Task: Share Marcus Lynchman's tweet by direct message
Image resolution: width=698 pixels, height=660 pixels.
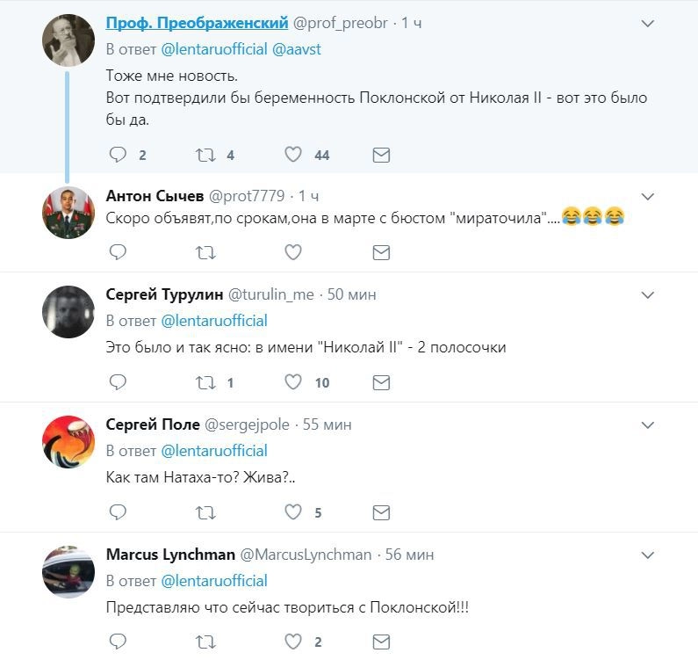Action: 381,642
